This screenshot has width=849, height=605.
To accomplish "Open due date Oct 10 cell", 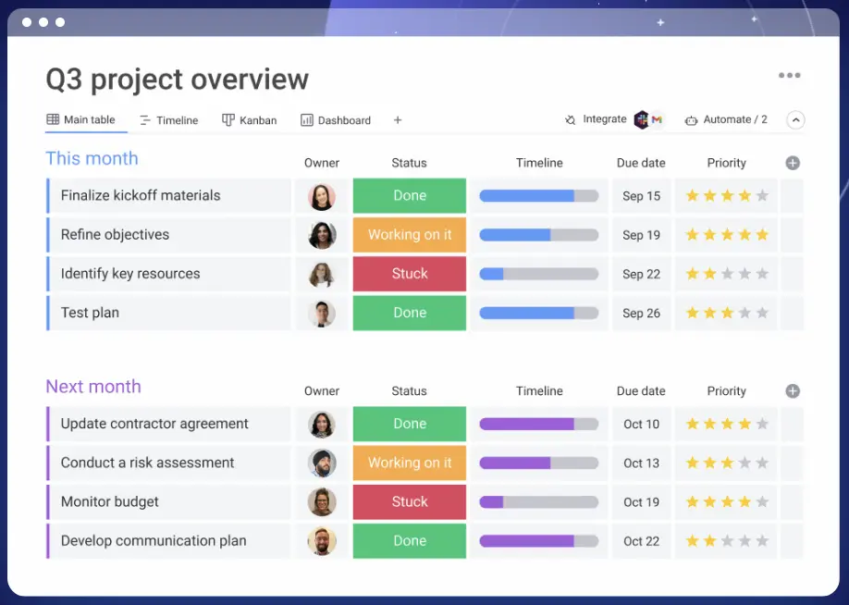I will click(641, 424).
